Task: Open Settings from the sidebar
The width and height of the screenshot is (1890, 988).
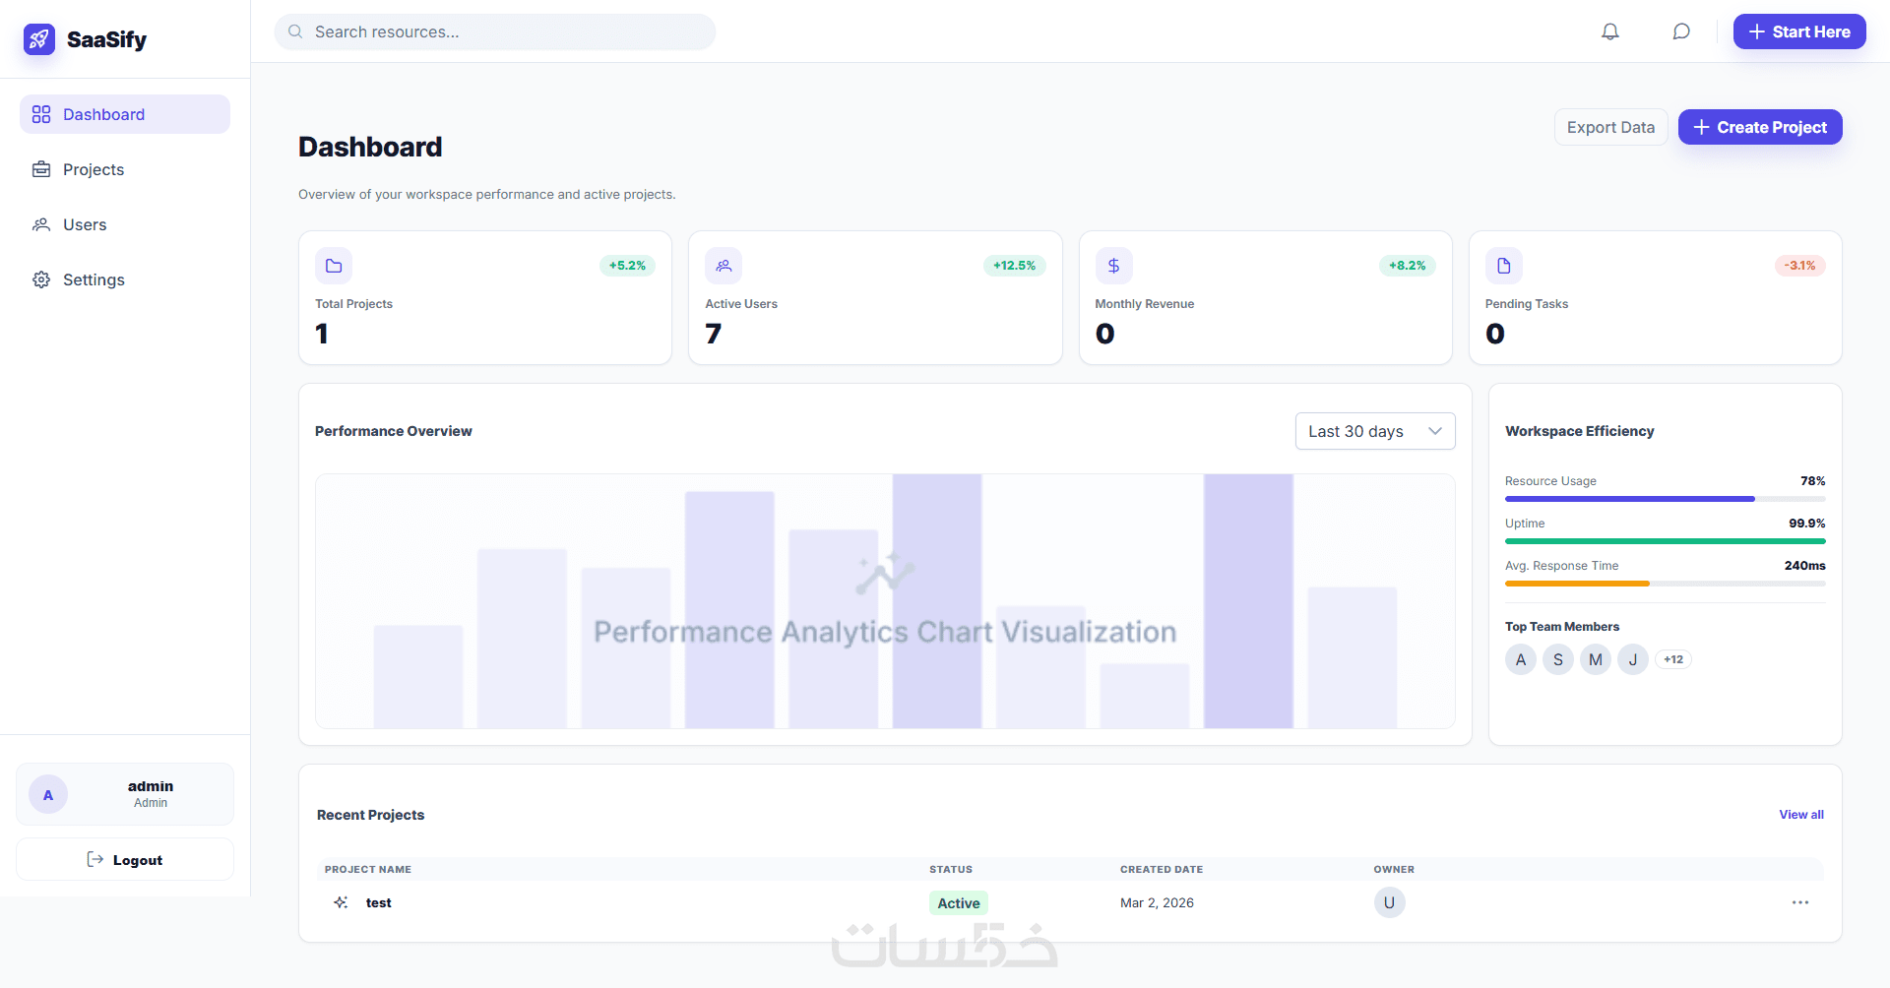Action: pos(125,279)
